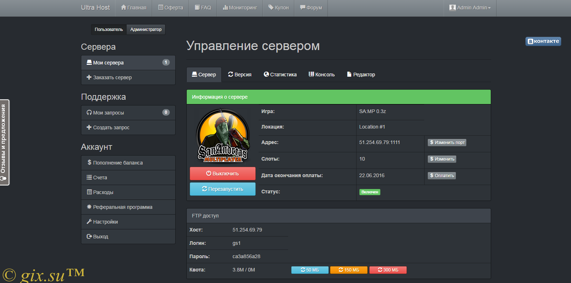Select the Сервер tab

pos(204,75)
